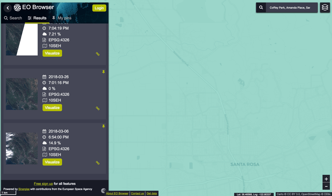Click the map search magnifier icon
The image size is (332, 196).
point(261,8)
